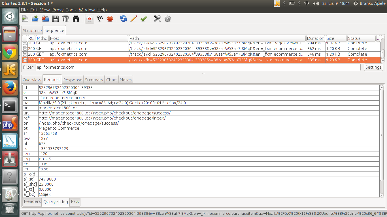
Task: Select the Query String bottom tab
Action: [56, 202]
